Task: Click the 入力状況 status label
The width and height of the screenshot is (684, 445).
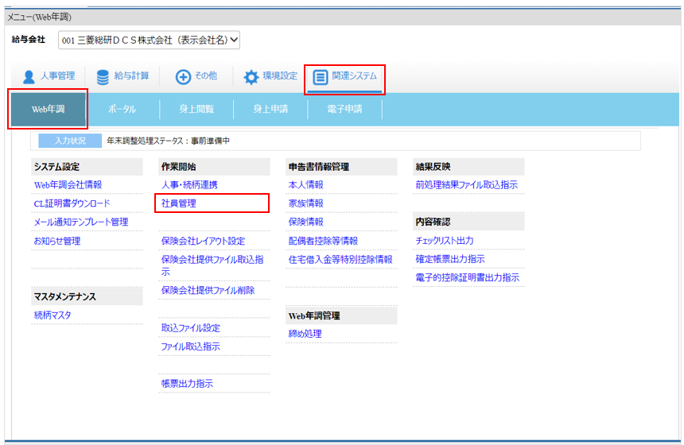Action: tap(70, 141)
